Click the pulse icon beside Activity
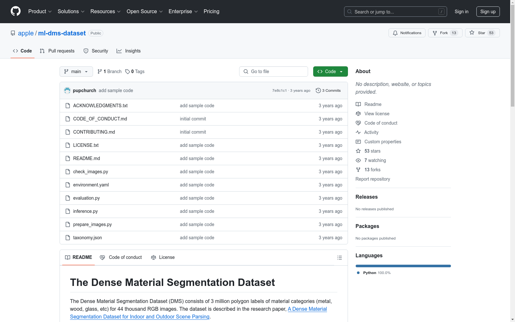This screenshot has width=515, height=322. click(358, 132)
